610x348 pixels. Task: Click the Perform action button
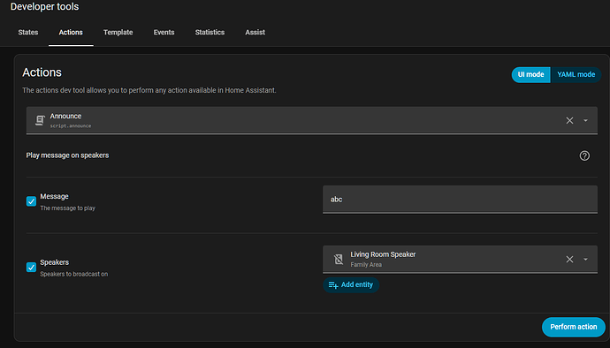[x=574, y=327]
